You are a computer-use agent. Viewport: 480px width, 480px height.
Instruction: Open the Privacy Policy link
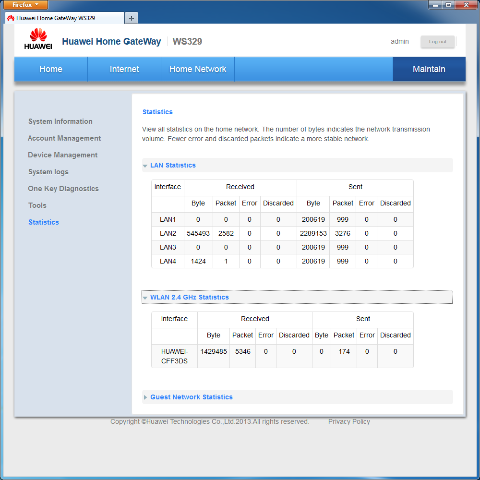349,422
